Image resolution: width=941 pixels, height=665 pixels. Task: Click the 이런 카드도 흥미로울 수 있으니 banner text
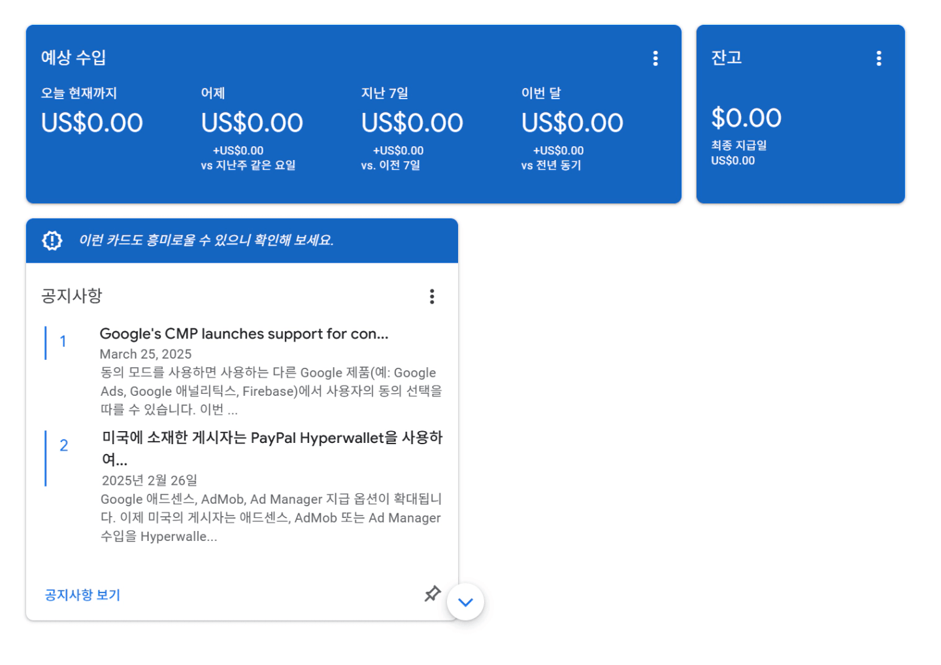(x=206, y=240)
